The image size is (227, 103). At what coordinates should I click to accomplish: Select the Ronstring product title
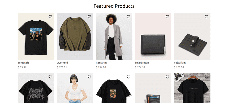click(x=102, y=63)
